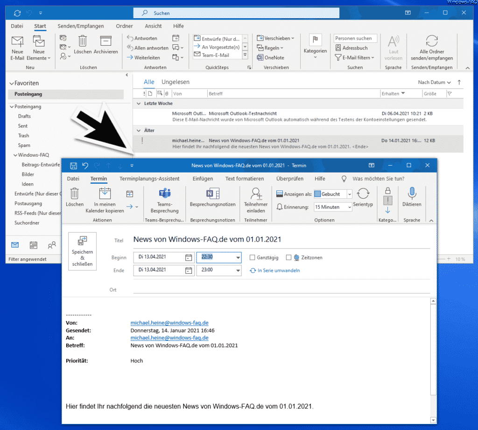This screenshot has width=478, height=430.
Task: Click Was möchten Sie tun field
Action: 378,179
